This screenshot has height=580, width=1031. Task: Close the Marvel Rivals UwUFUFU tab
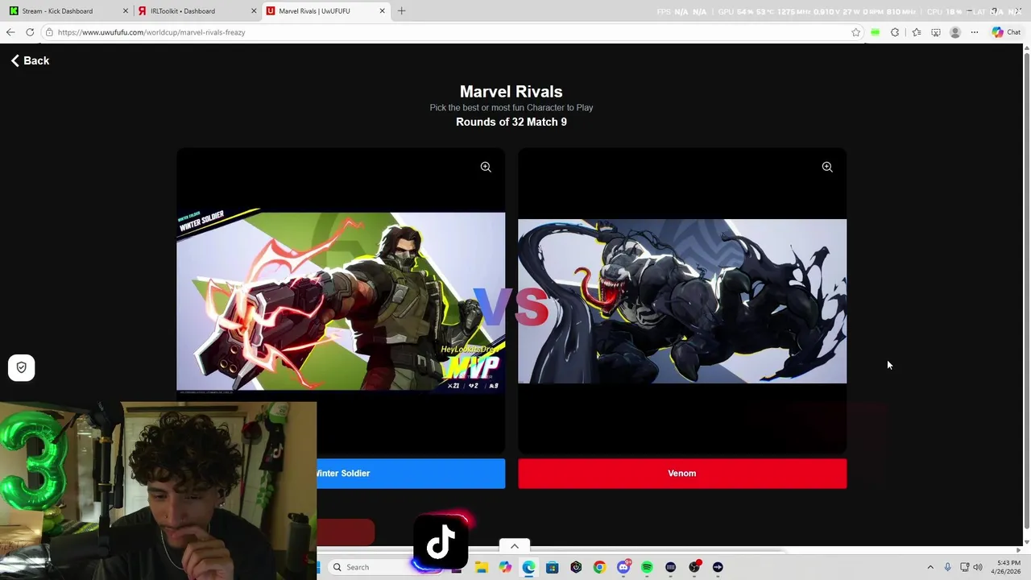(382, 11)
